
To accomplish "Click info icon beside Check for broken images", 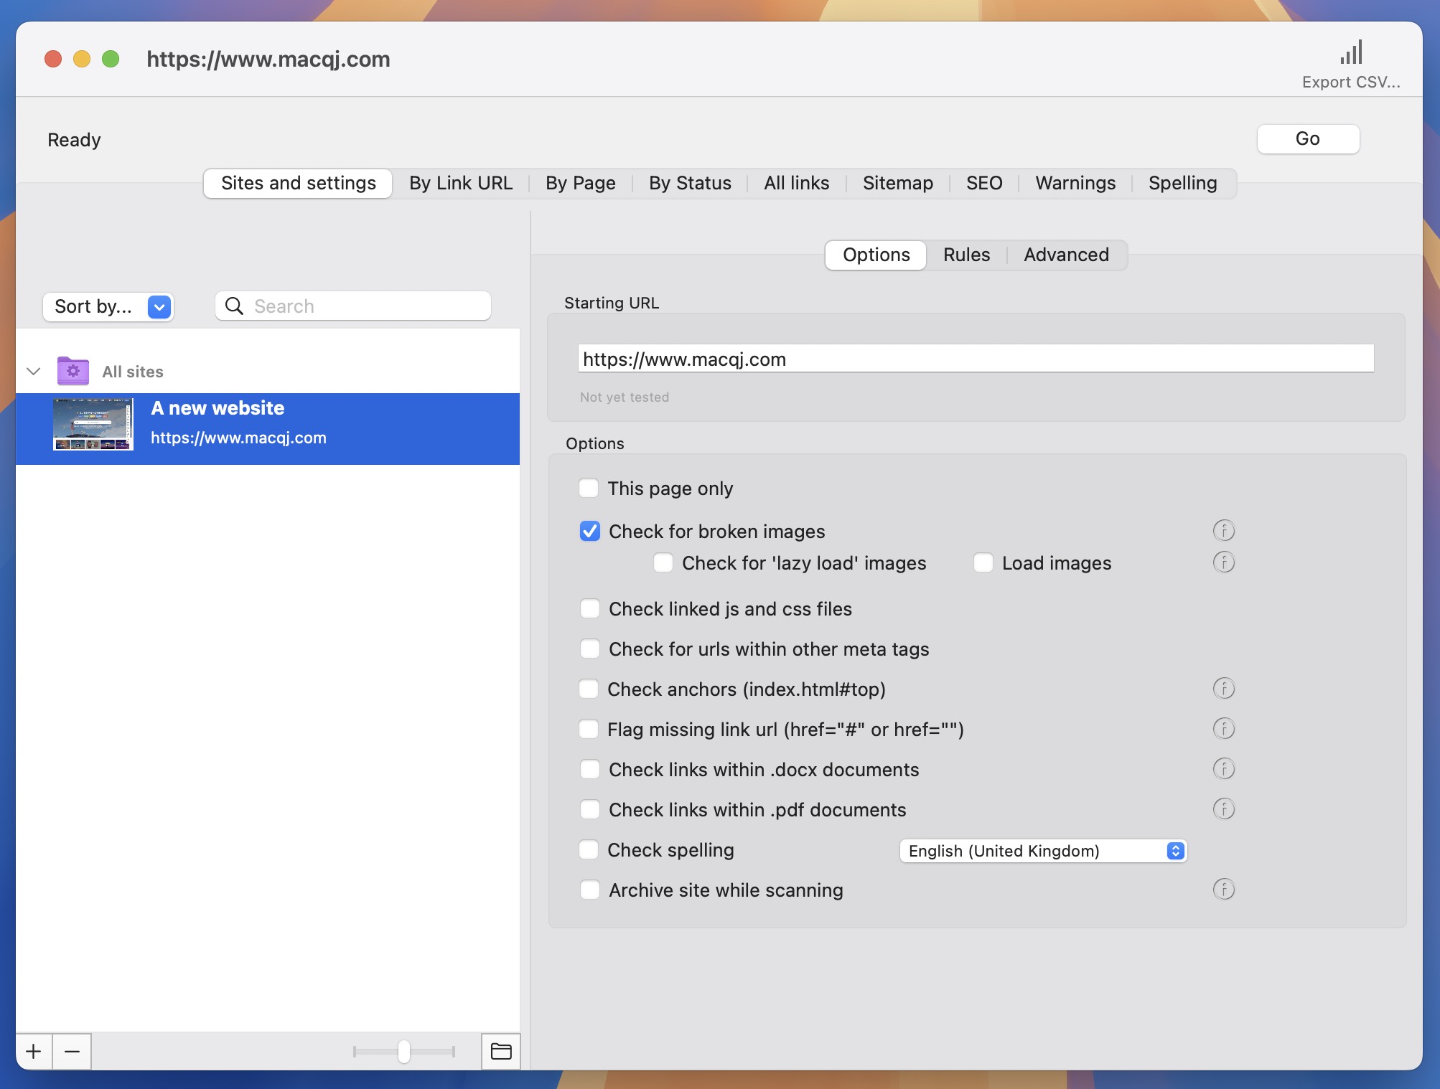I will click(x=1223, y=531).
